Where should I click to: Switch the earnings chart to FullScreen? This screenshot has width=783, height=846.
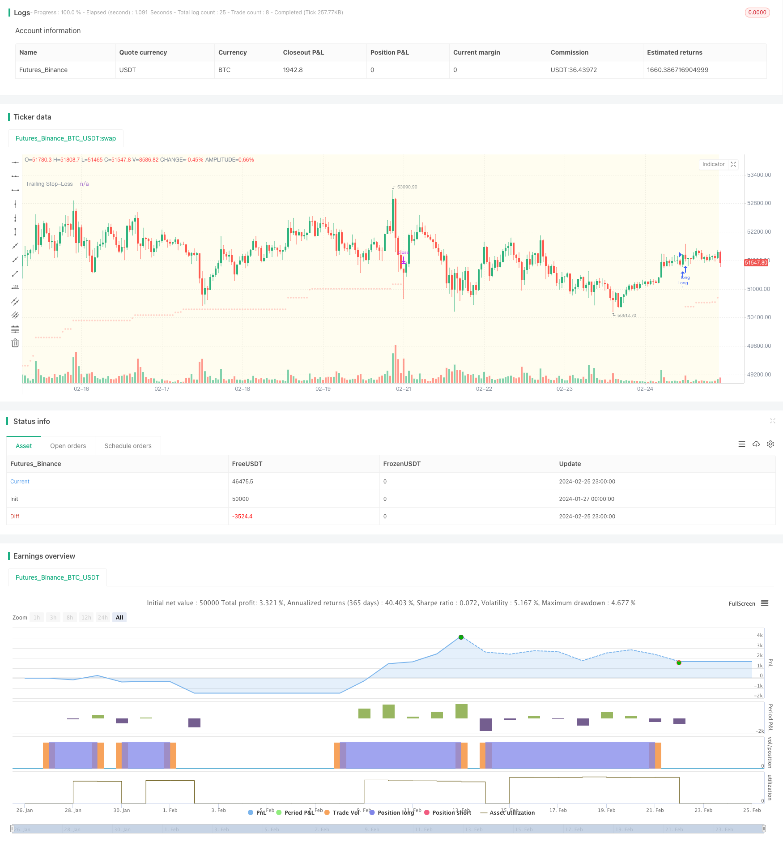pyautogui.click(x=742, y=603)
